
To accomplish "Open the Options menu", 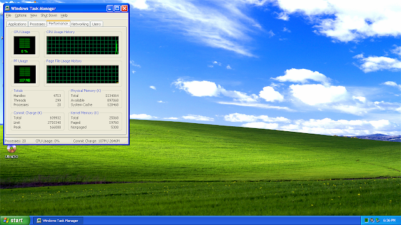I will pyautogui.click(x=21, y=16).
